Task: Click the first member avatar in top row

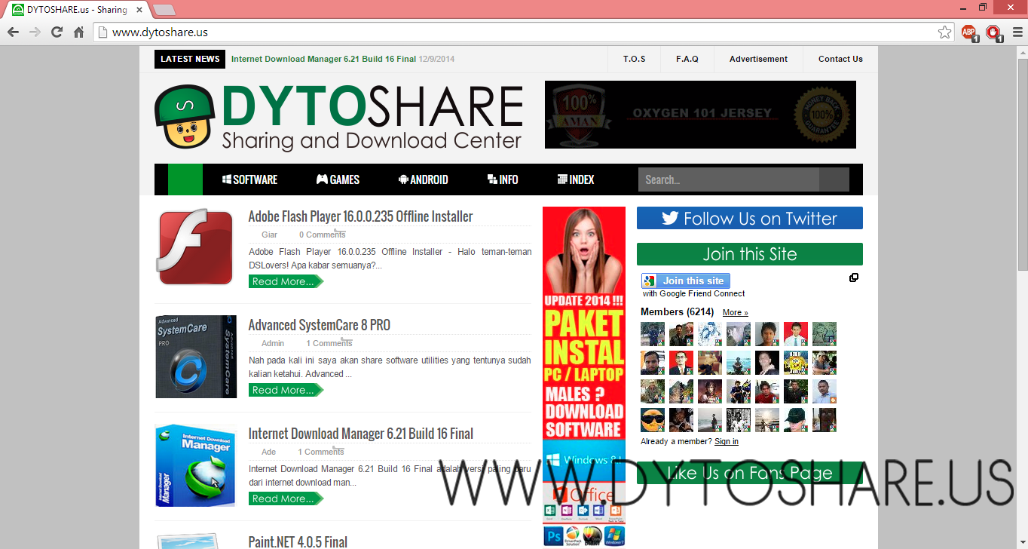Action: coord(653,334)
